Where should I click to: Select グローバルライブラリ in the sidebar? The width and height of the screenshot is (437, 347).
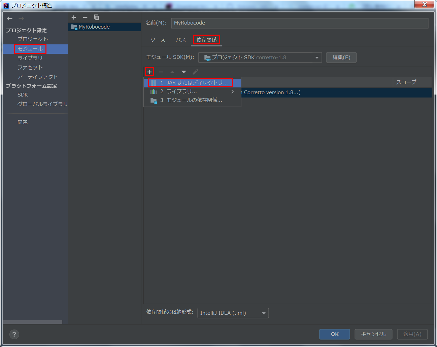pyautogui.click(x=42, y=104)
